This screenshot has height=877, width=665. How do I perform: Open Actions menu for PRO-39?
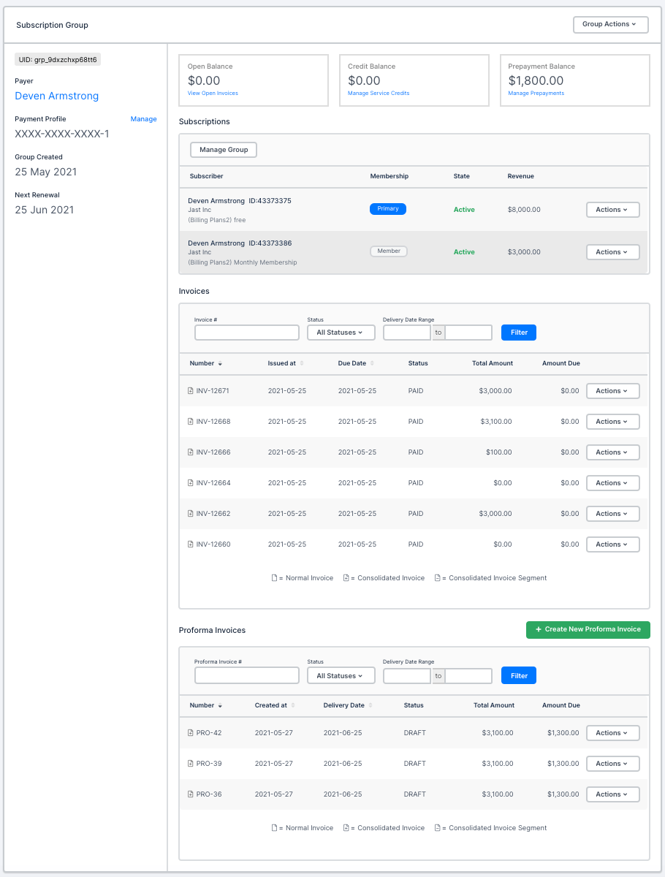pyautogui.click(x=612, y=764)
